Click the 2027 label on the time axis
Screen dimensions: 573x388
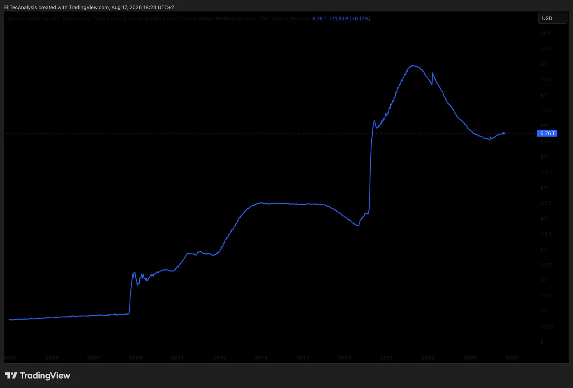[x=512, y=358]
